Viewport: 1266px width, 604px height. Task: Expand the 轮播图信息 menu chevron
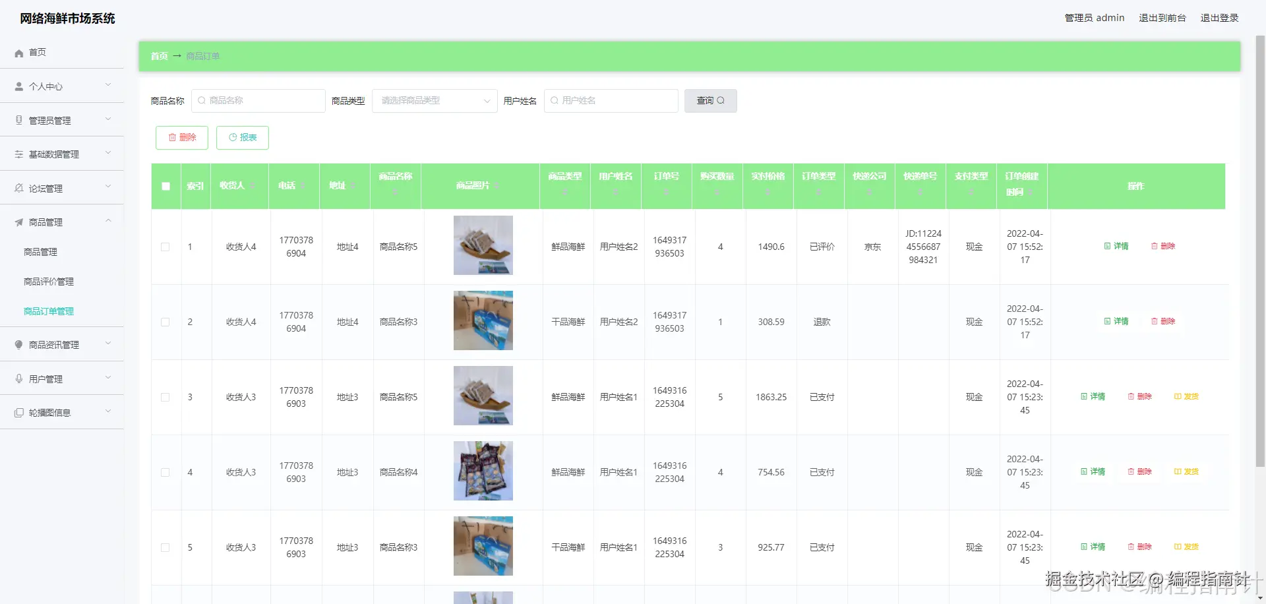tap(108, 411)
